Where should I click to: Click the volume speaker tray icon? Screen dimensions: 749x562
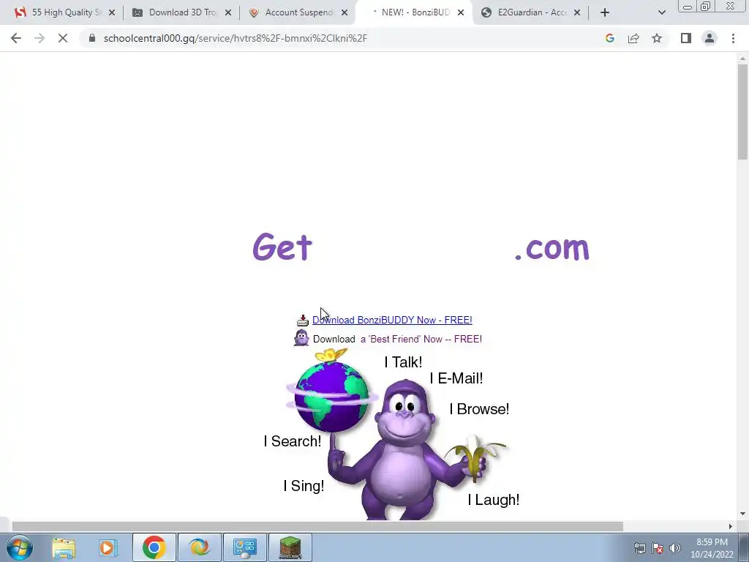(674, 548)
